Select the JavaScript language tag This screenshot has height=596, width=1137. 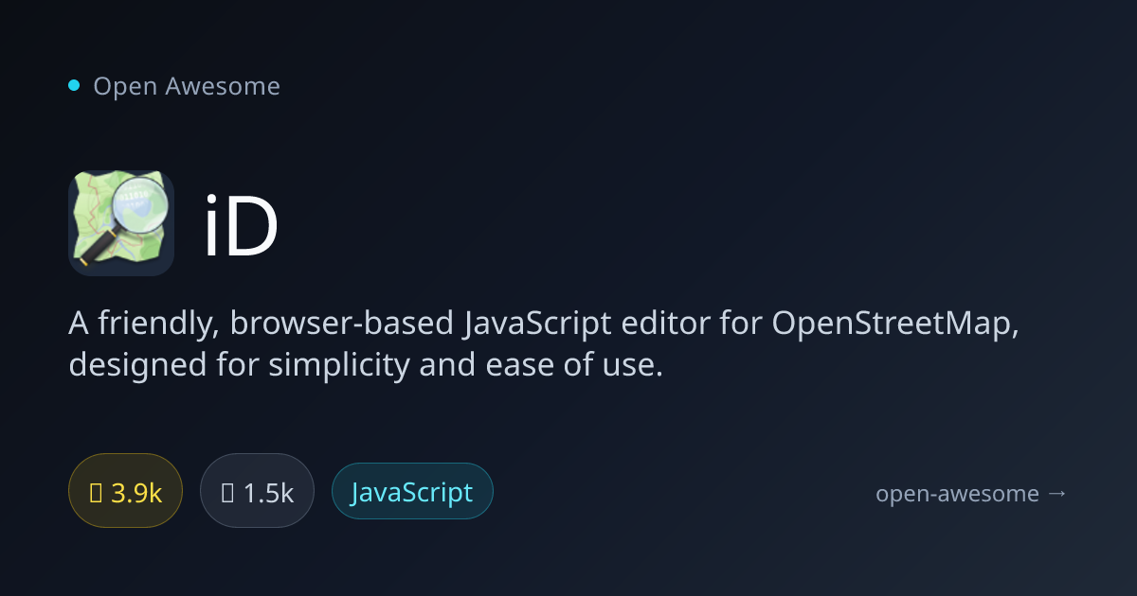point(412,491)
